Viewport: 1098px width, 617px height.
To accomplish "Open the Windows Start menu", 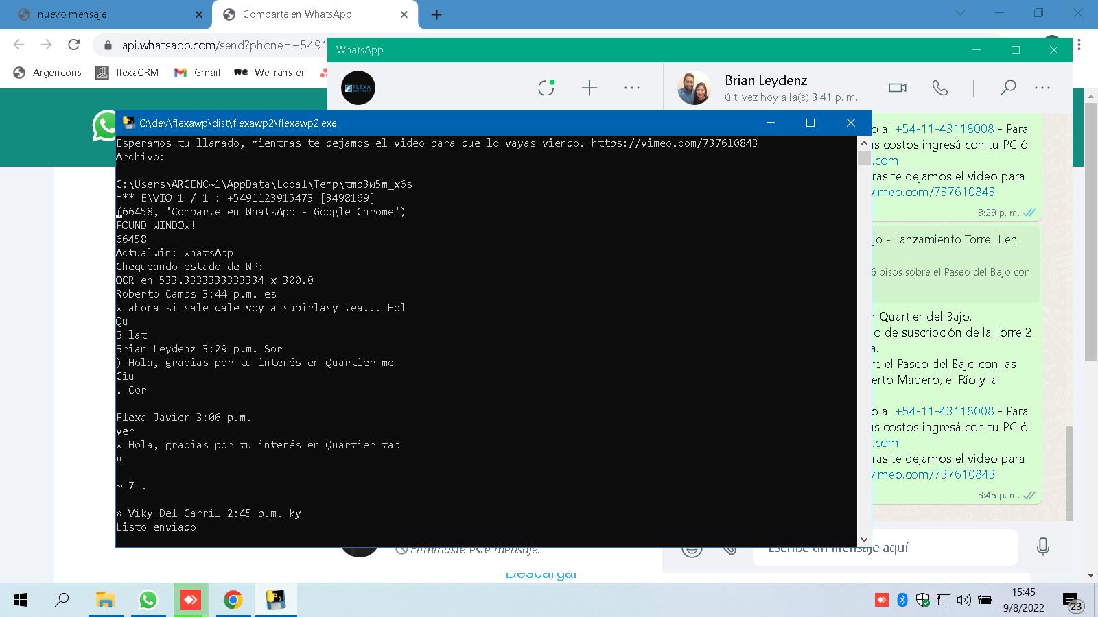I will tap(21, 601).
